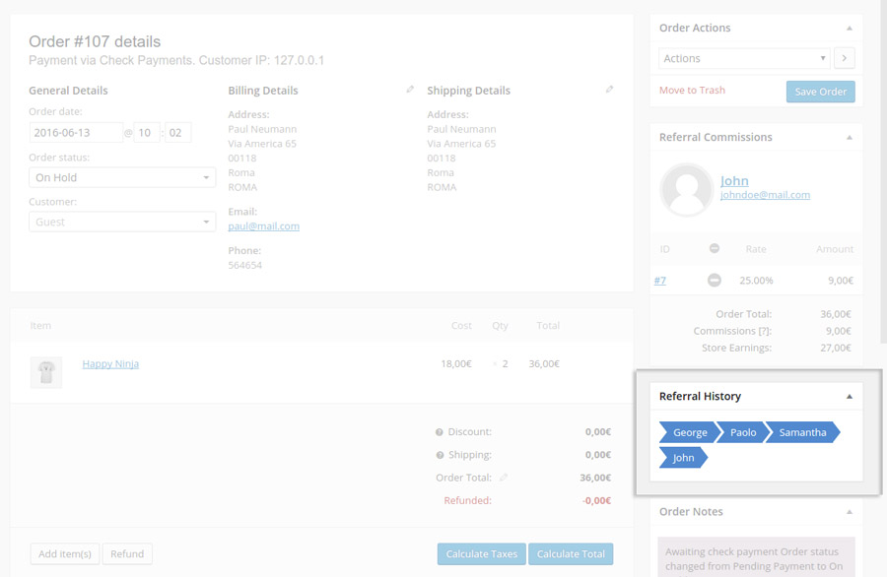Click the Save Order button
This screenshot has height=577, width=887.
pyautogui.click(x=820, y=92)
